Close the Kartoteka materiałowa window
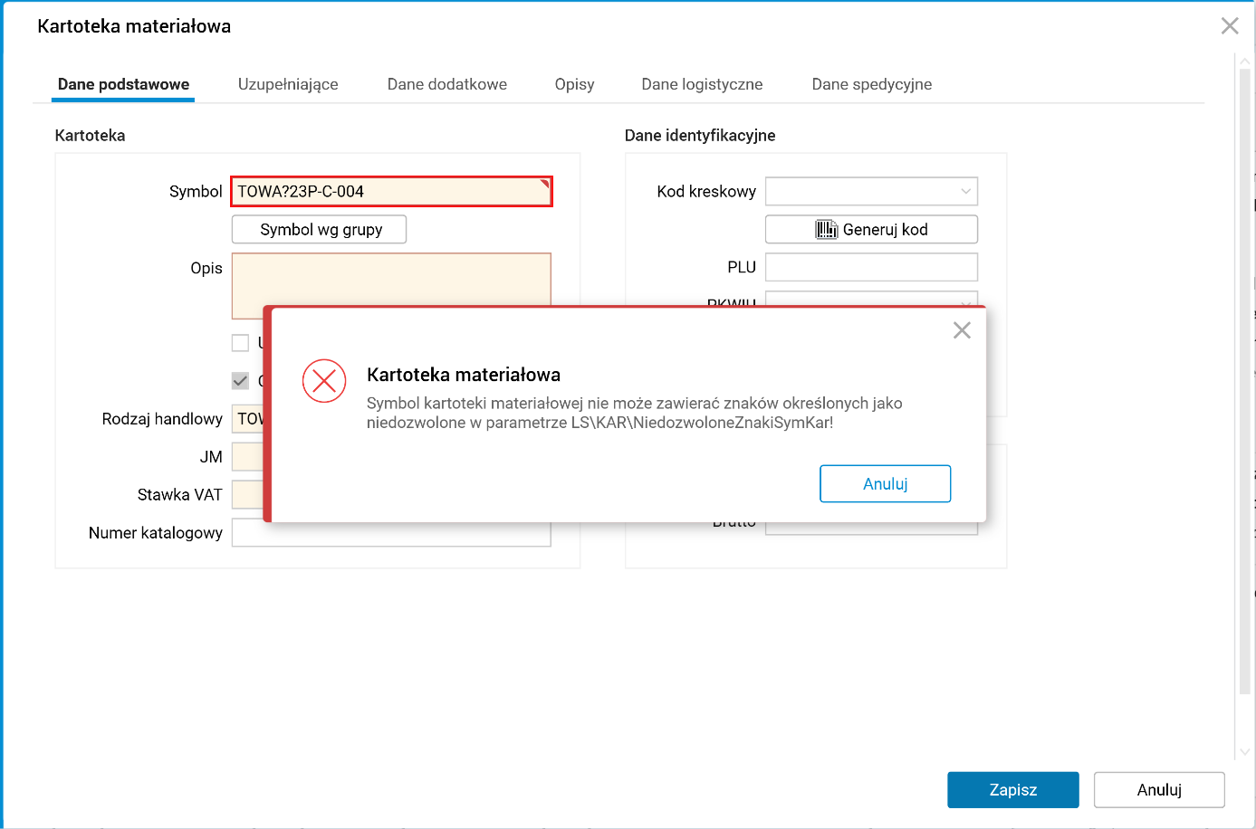This screenshot has height=829, width=1256. (x=1229, y=26)
